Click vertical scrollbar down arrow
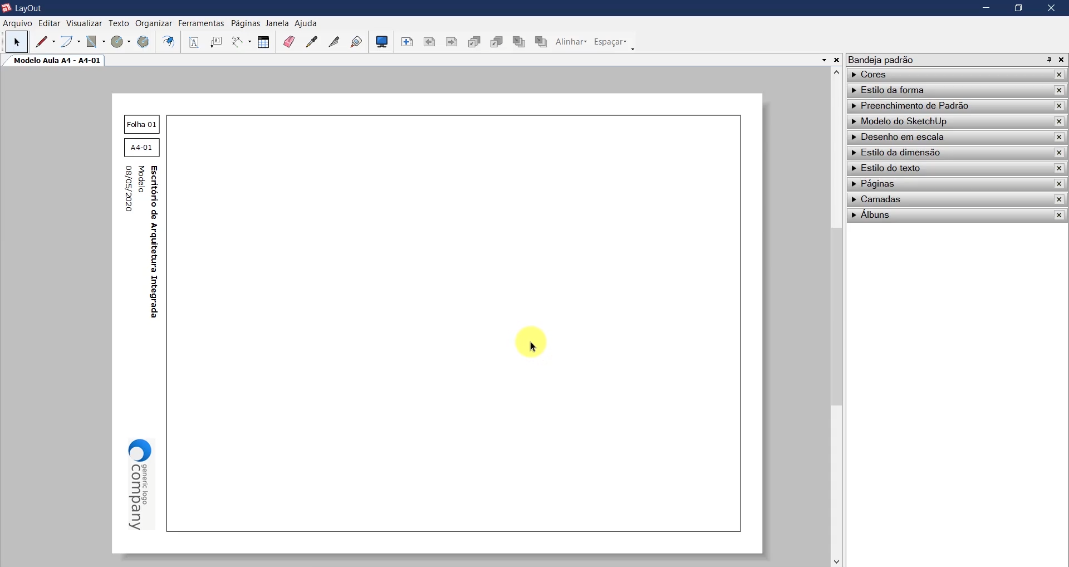This screenshot has width=1069, height=567. pyautogui.click(x=837, y=561)
